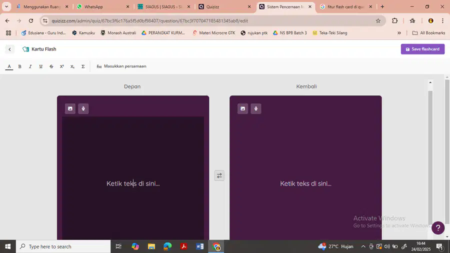Insert sigma special symbol
Viewport: 450px width, 253px height.
coord(83,66)
